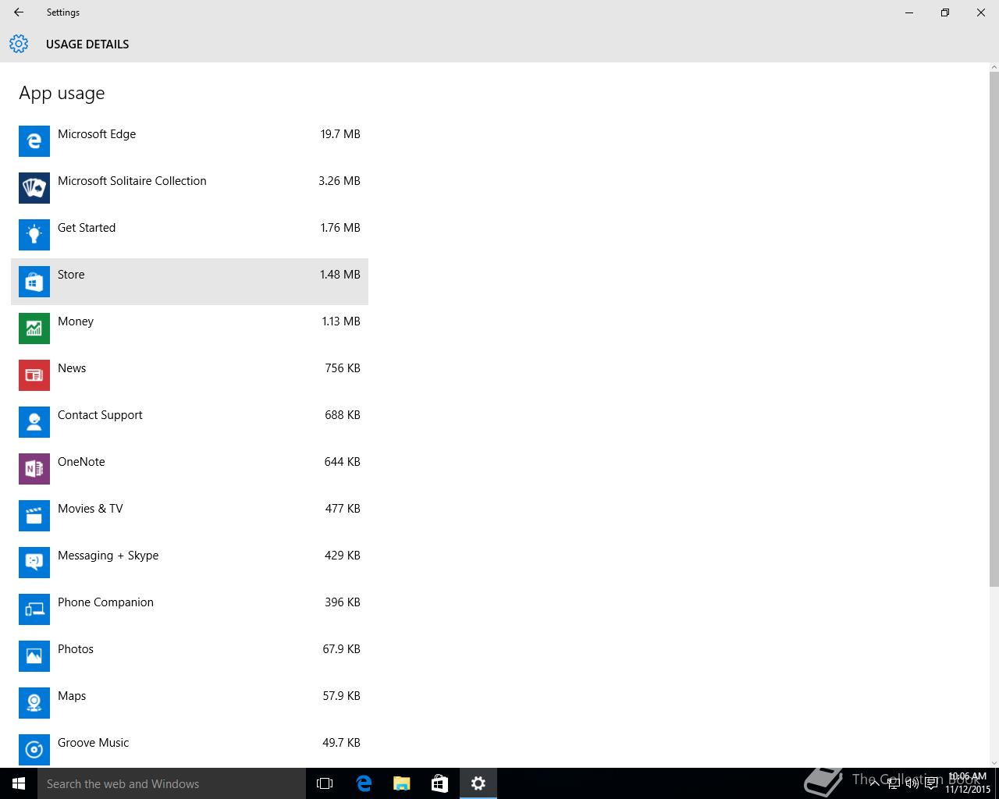Select the Store label in the list

pos(71,275)
